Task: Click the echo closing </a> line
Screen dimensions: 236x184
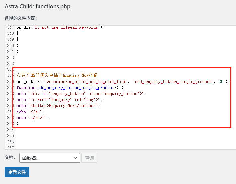Action: (x=30, y=112)
